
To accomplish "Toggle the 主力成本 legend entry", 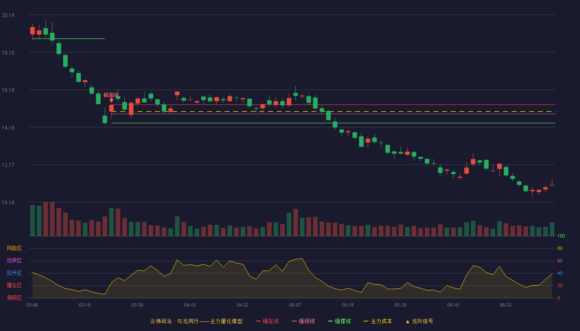I will 378,321.
